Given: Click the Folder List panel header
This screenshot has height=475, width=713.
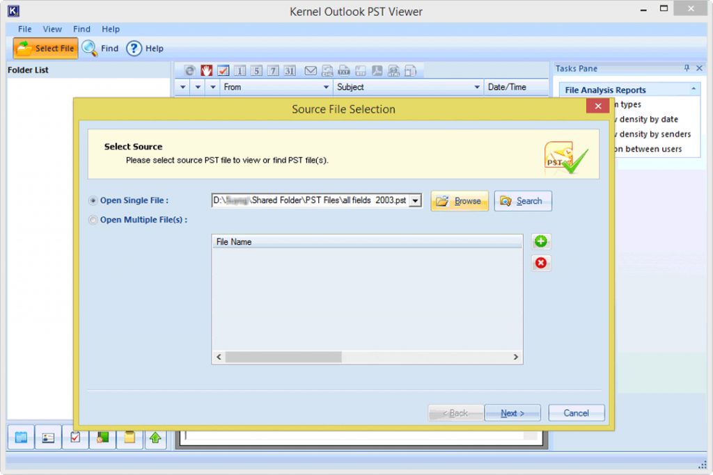Looking at the screenshot, I should (88, 70).
